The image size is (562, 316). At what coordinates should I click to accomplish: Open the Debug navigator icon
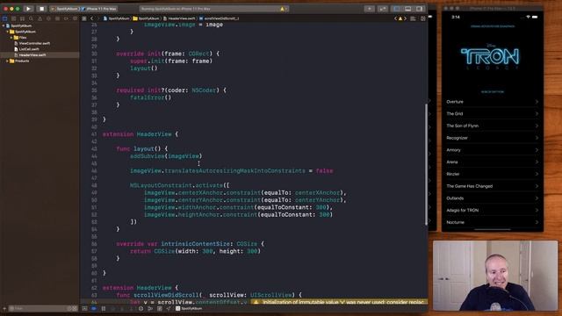(x=57, y=18)
